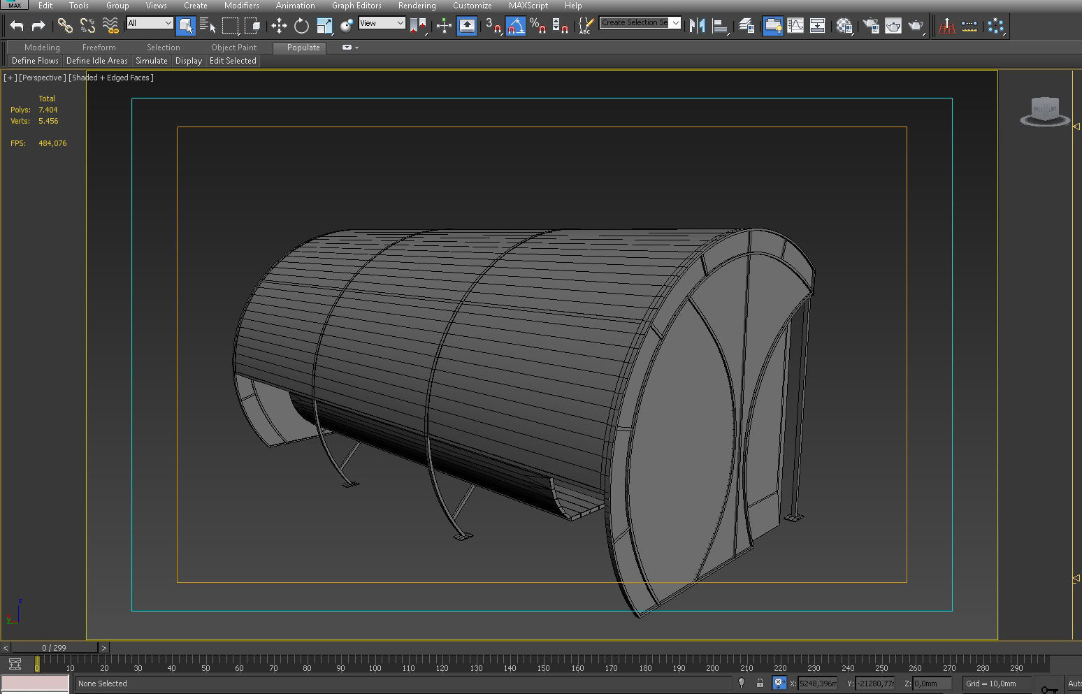Toggle the Percent Snap button
This screenshot has width=1082, height=694.
coord(538,26)
